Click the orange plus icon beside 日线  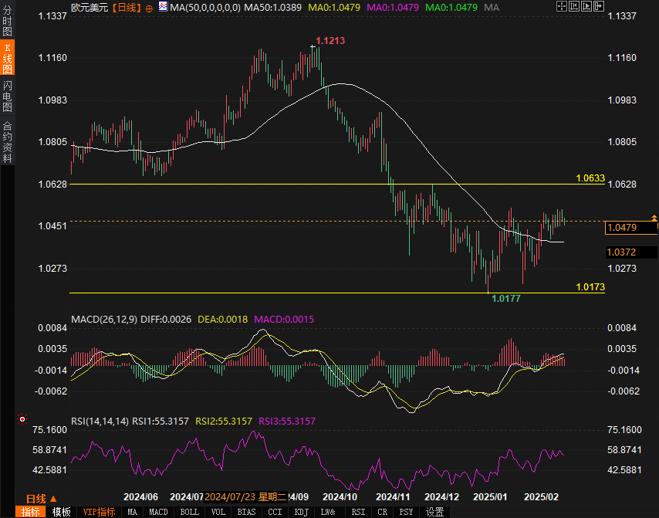[149, 7]
